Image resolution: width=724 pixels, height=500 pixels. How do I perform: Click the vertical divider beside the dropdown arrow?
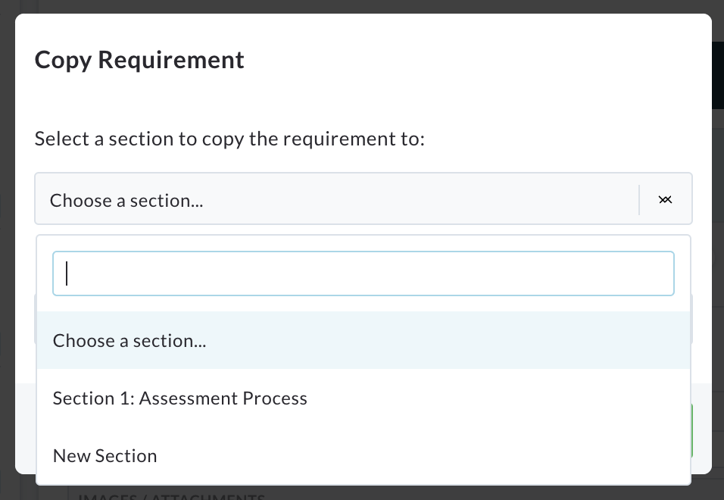[639, 199]
